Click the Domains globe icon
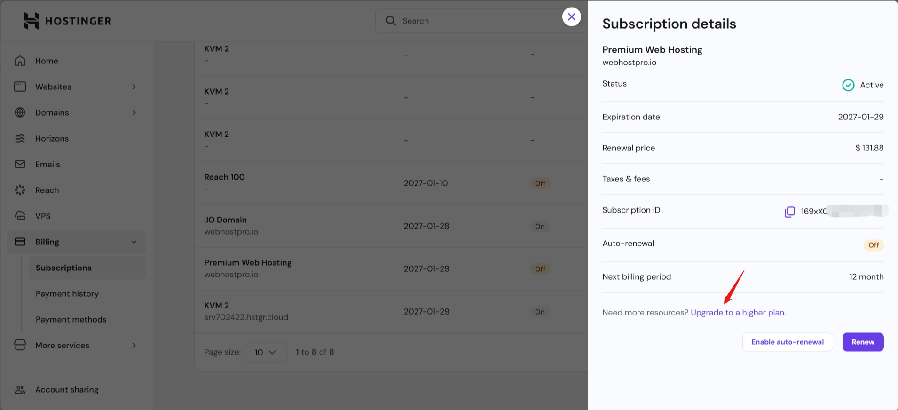Image resolution: width=898 pixels, height=410 pixels. coord(20,112)
